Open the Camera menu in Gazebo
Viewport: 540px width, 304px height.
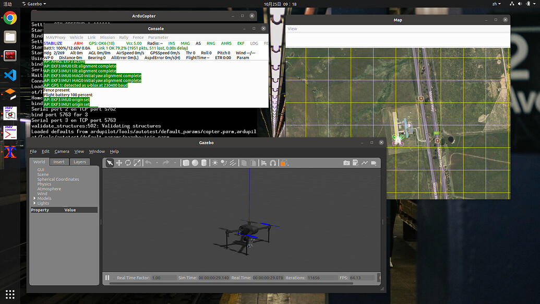(x=62, y=151)
